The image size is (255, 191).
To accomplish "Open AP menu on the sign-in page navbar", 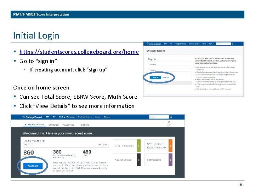I will [x=171, y=44].
